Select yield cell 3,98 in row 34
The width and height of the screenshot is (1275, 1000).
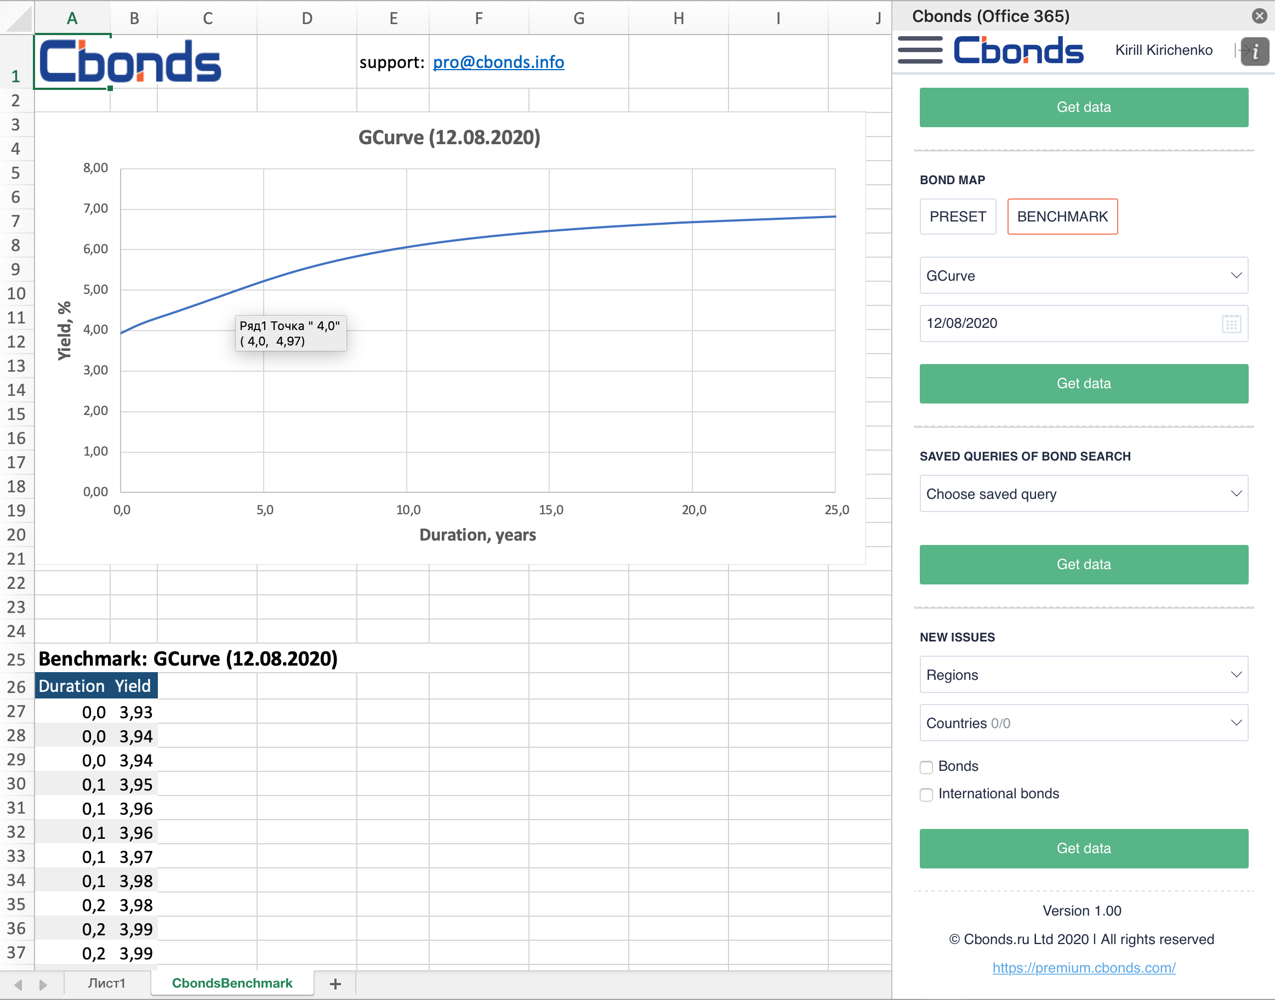(134, 881)
